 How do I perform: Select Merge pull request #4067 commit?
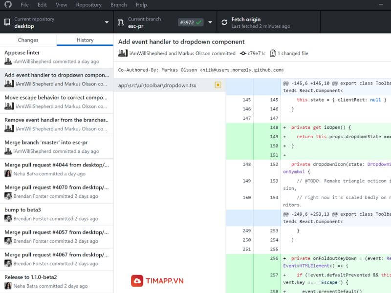(x=57, y=259)
